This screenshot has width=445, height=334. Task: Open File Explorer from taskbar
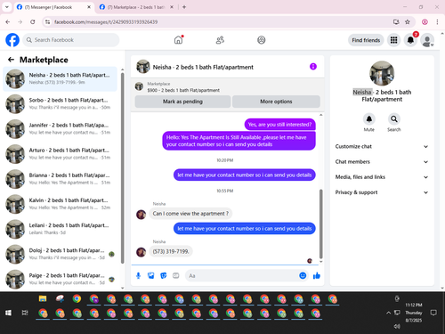coord(43,298)
